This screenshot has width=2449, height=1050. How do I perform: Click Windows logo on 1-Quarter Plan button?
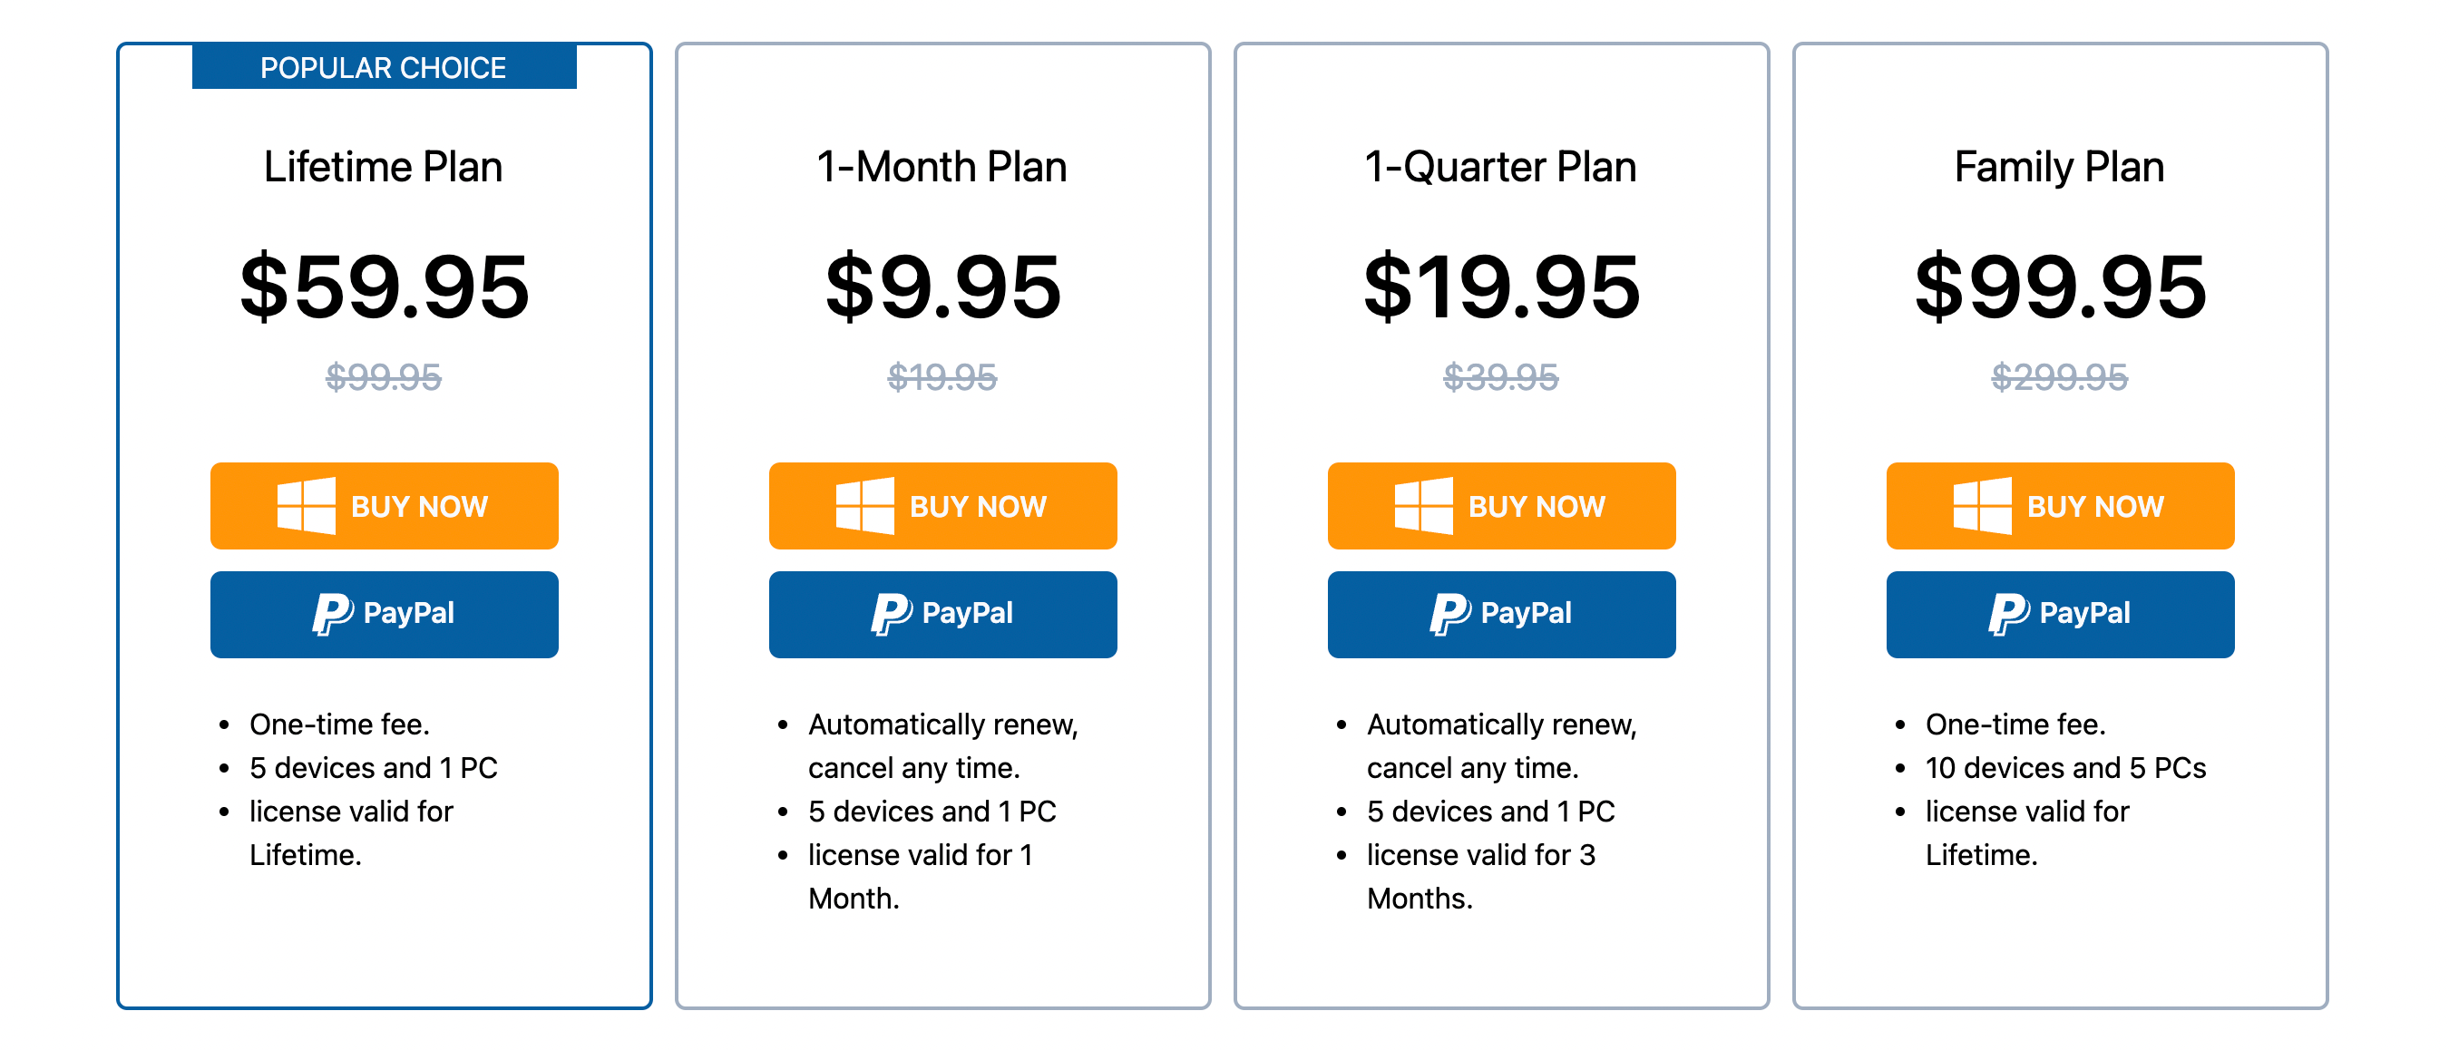[1423, 506]
